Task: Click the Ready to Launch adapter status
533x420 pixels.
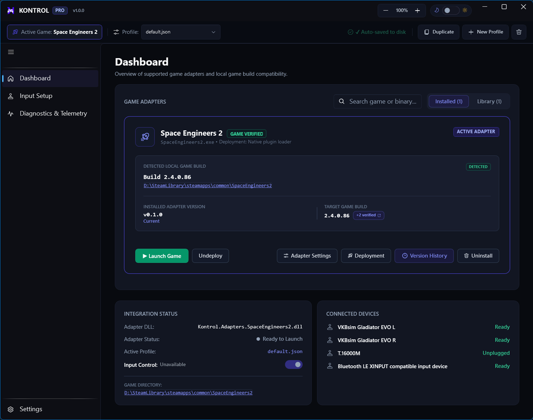Action: click(x=279, y=339)
